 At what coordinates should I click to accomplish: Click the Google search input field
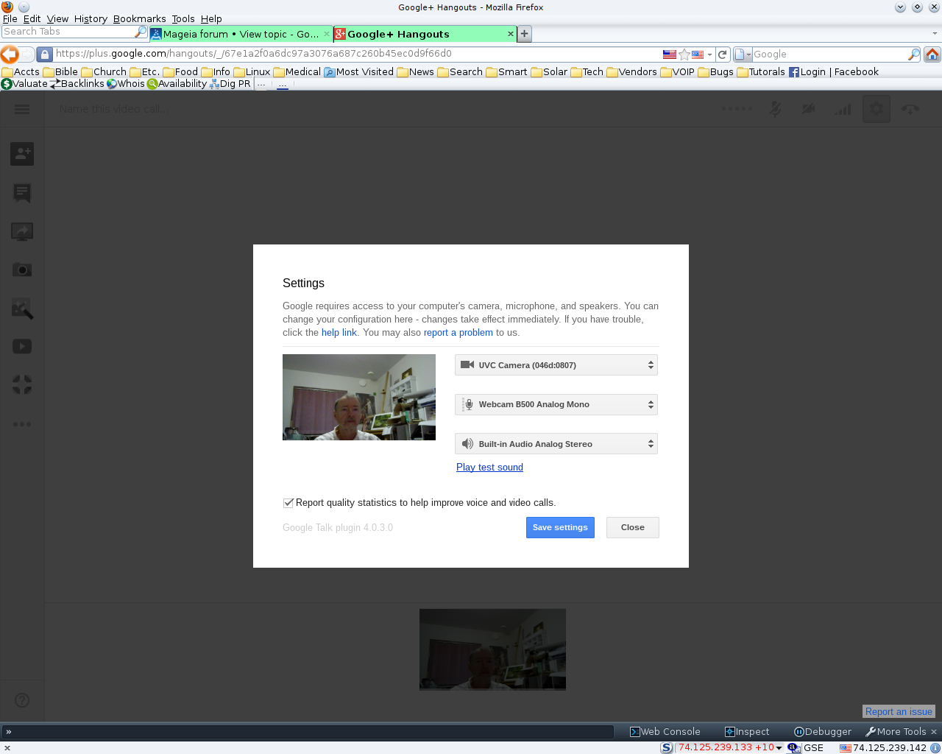[829, 54]
